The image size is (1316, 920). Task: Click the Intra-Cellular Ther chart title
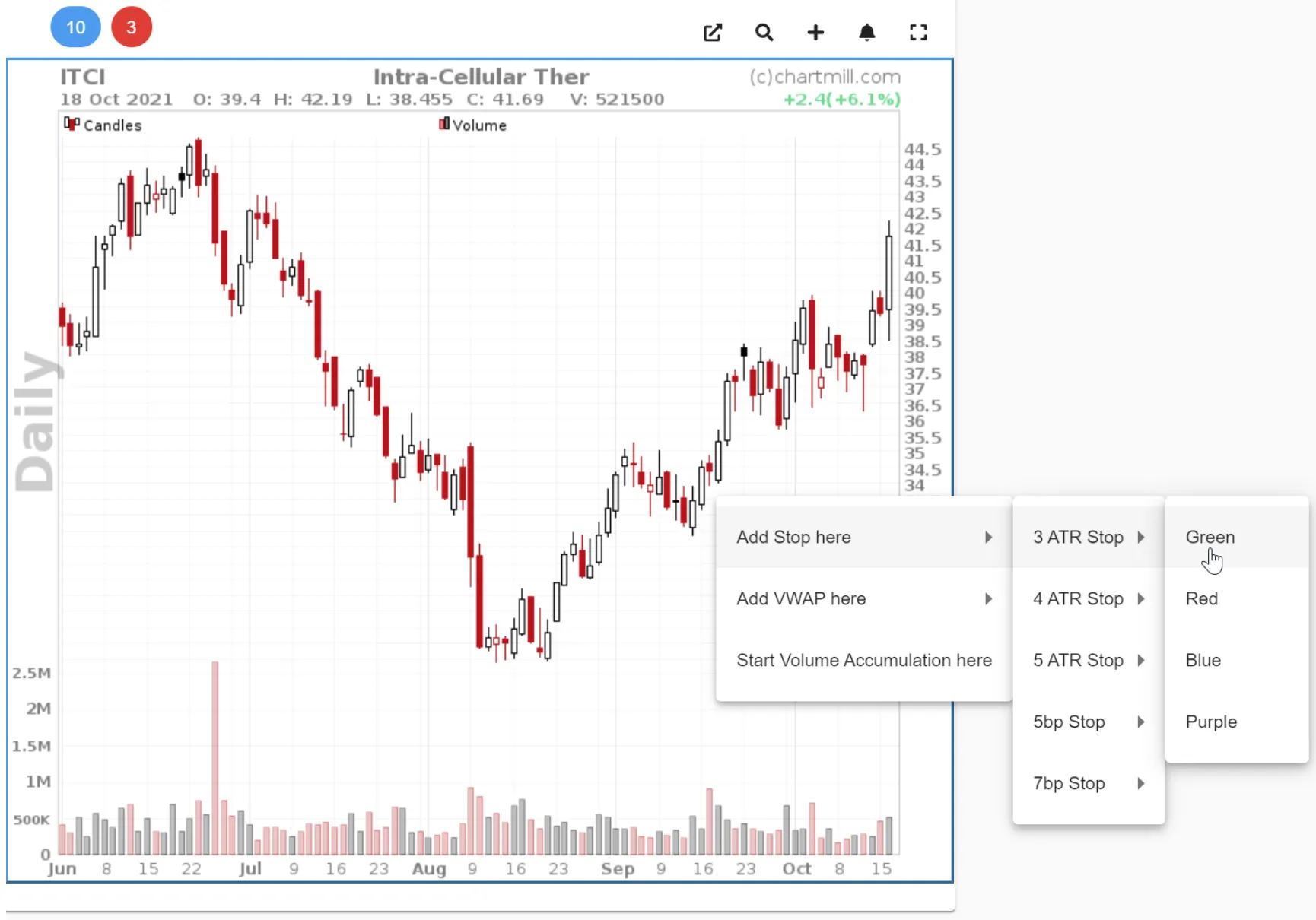(481, 77)
